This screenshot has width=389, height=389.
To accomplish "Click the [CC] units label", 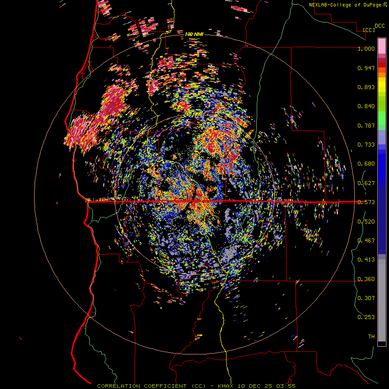I will [369, 30].
